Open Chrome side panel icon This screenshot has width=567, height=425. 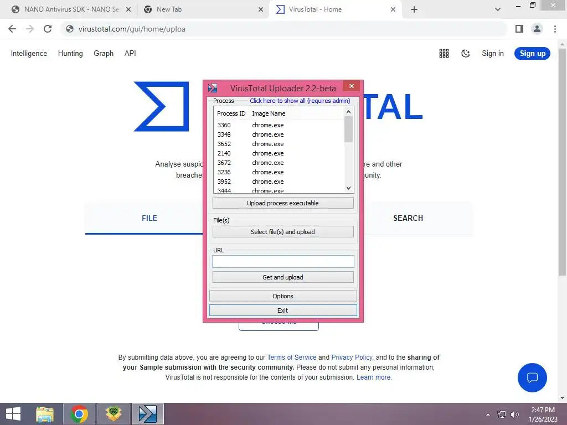519,29
